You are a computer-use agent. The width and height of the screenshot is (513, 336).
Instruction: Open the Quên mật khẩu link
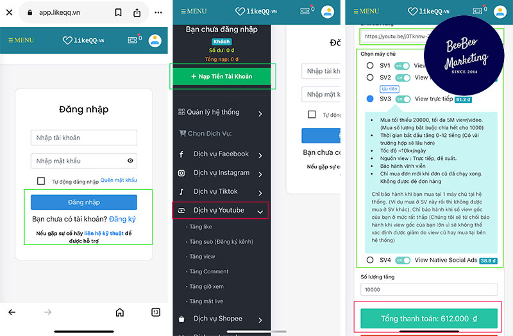(119, 180)
